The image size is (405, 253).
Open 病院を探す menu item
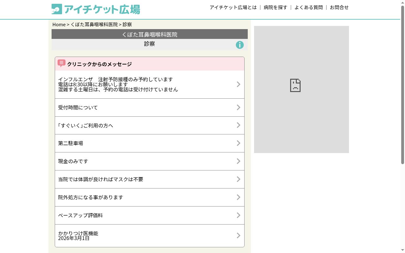point(276,7)
